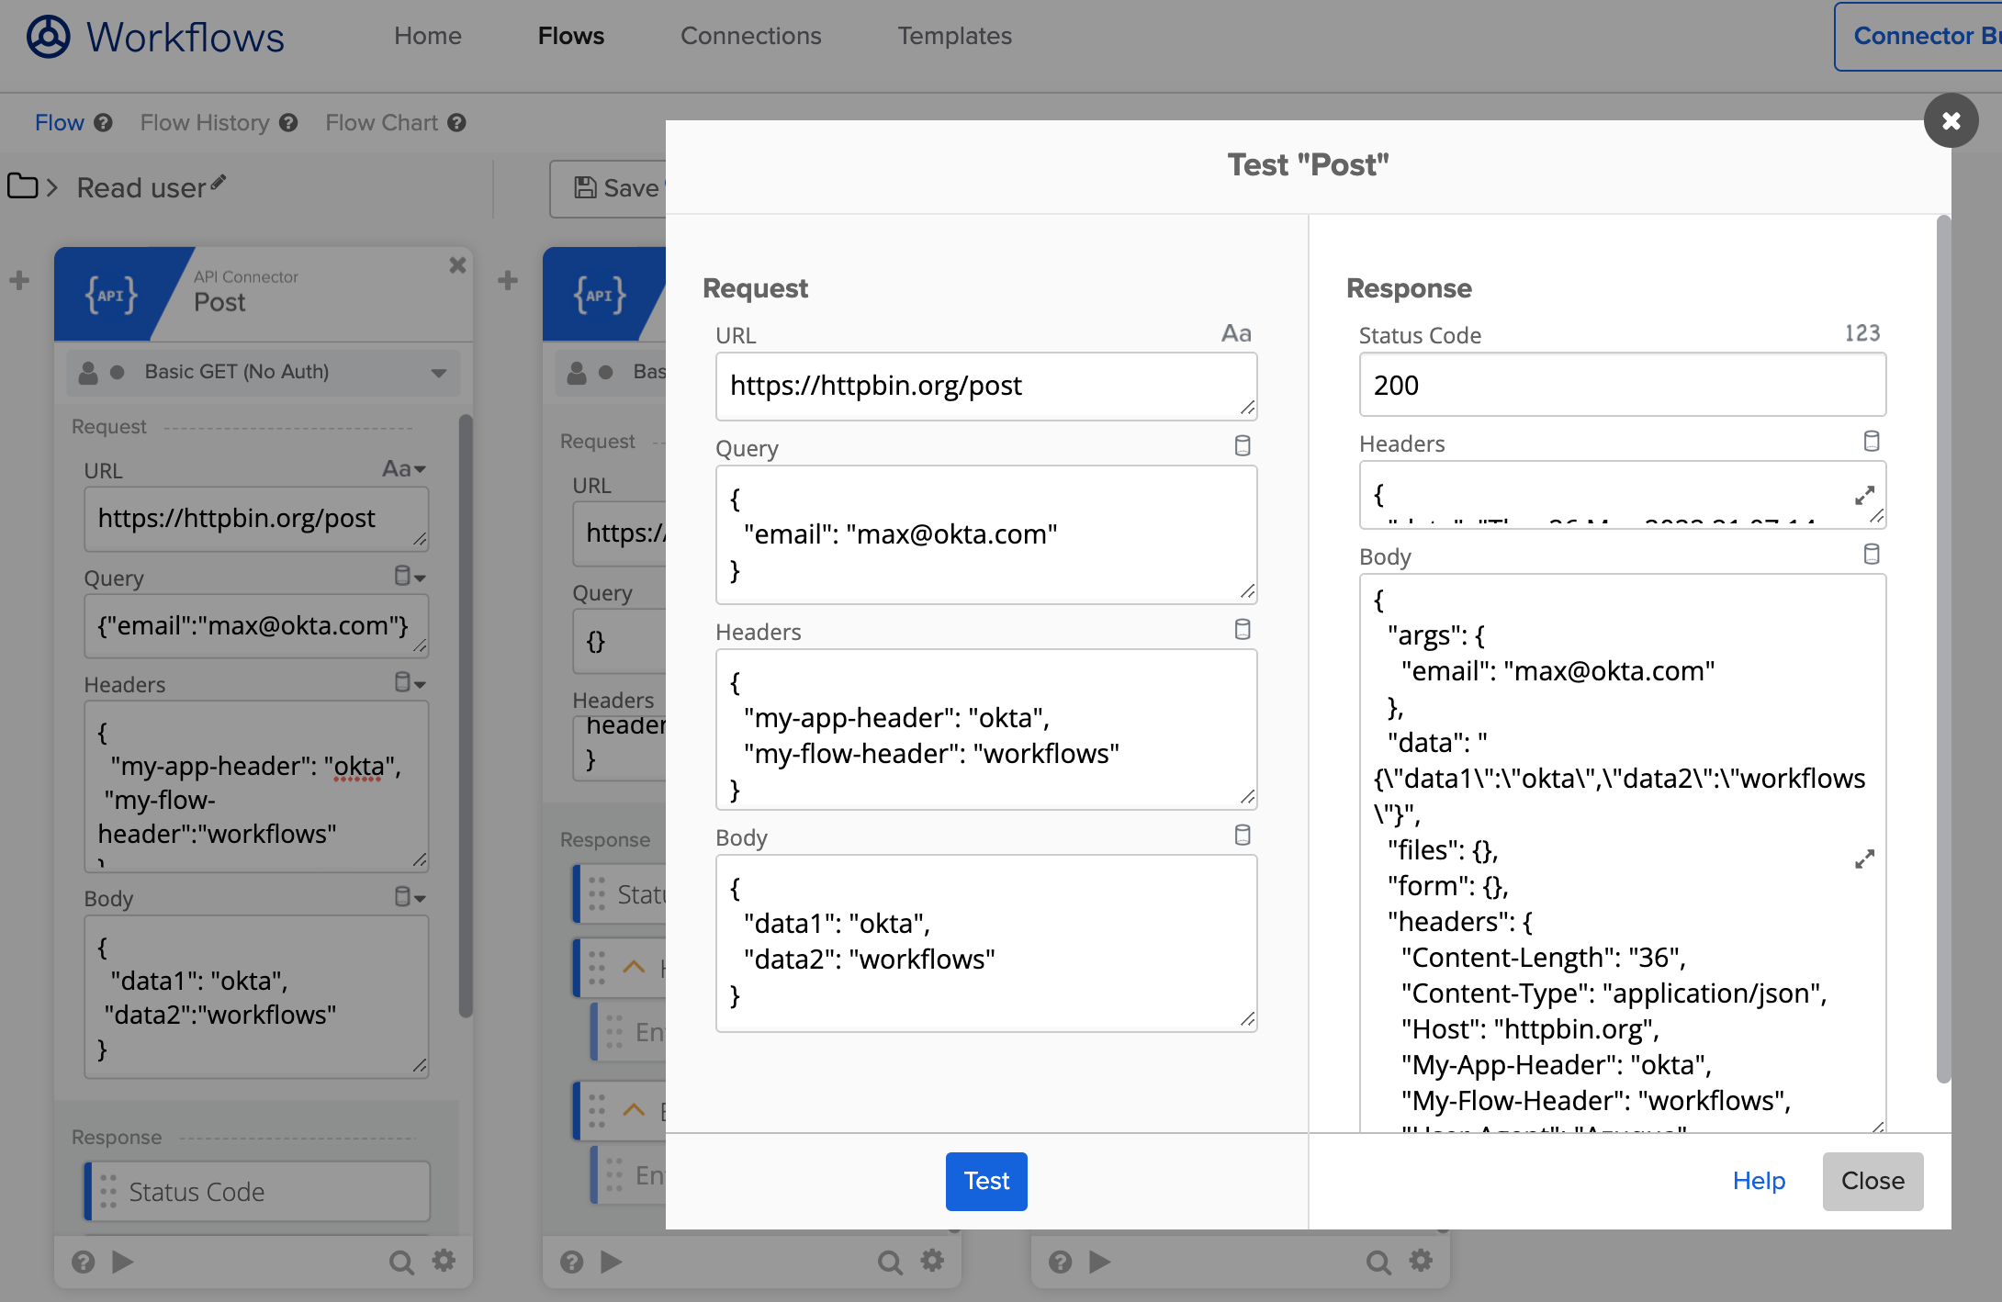The image size is (2002, 1302).
Task: Click the magnifier icon under the Post card
Action: pos(400,1263)
